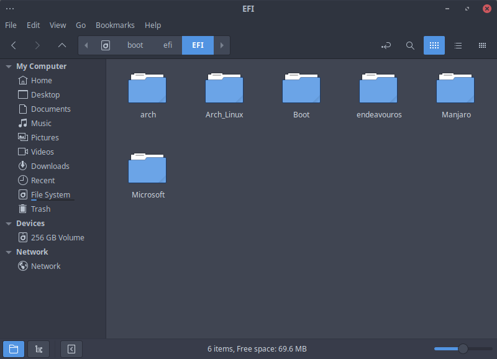Open the Bookmarks menu
Viewport: 497px width, 359px height.
(115, 25)
